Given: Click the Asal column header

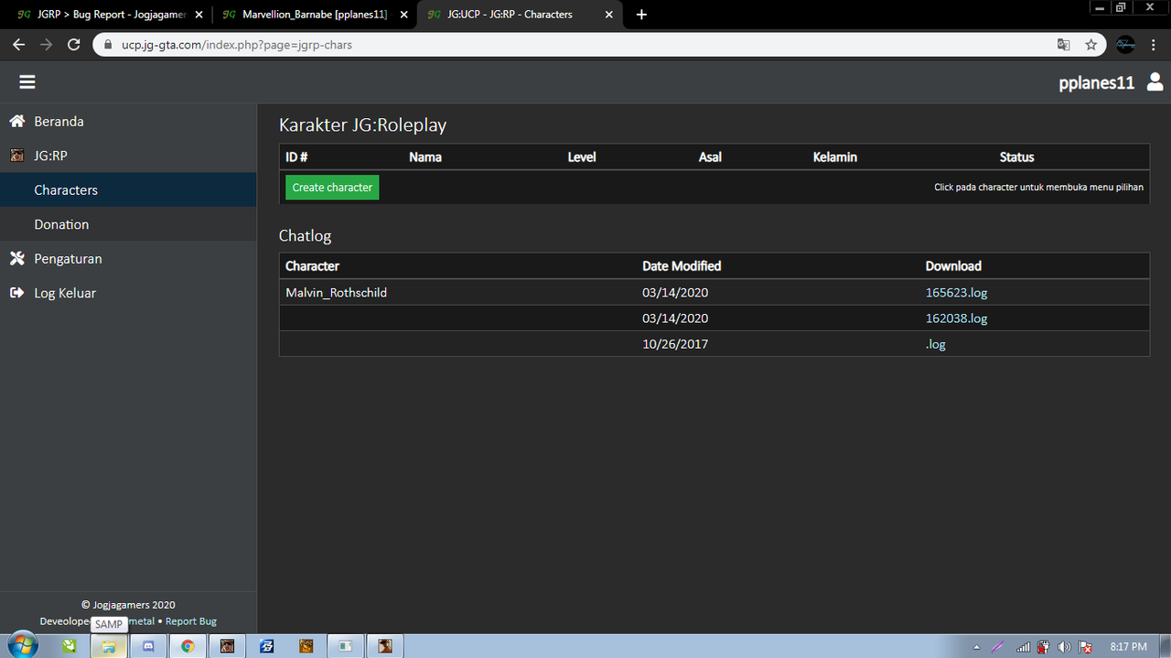Looking at the screenshot, I should pyautogui.click(x=710, y=157).
